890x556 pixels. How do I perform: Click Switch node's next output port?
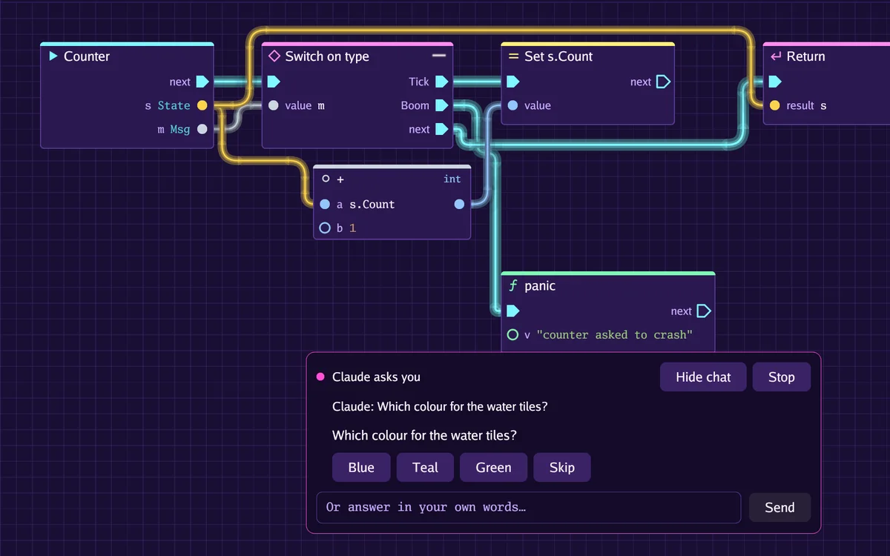pos(441,129)
